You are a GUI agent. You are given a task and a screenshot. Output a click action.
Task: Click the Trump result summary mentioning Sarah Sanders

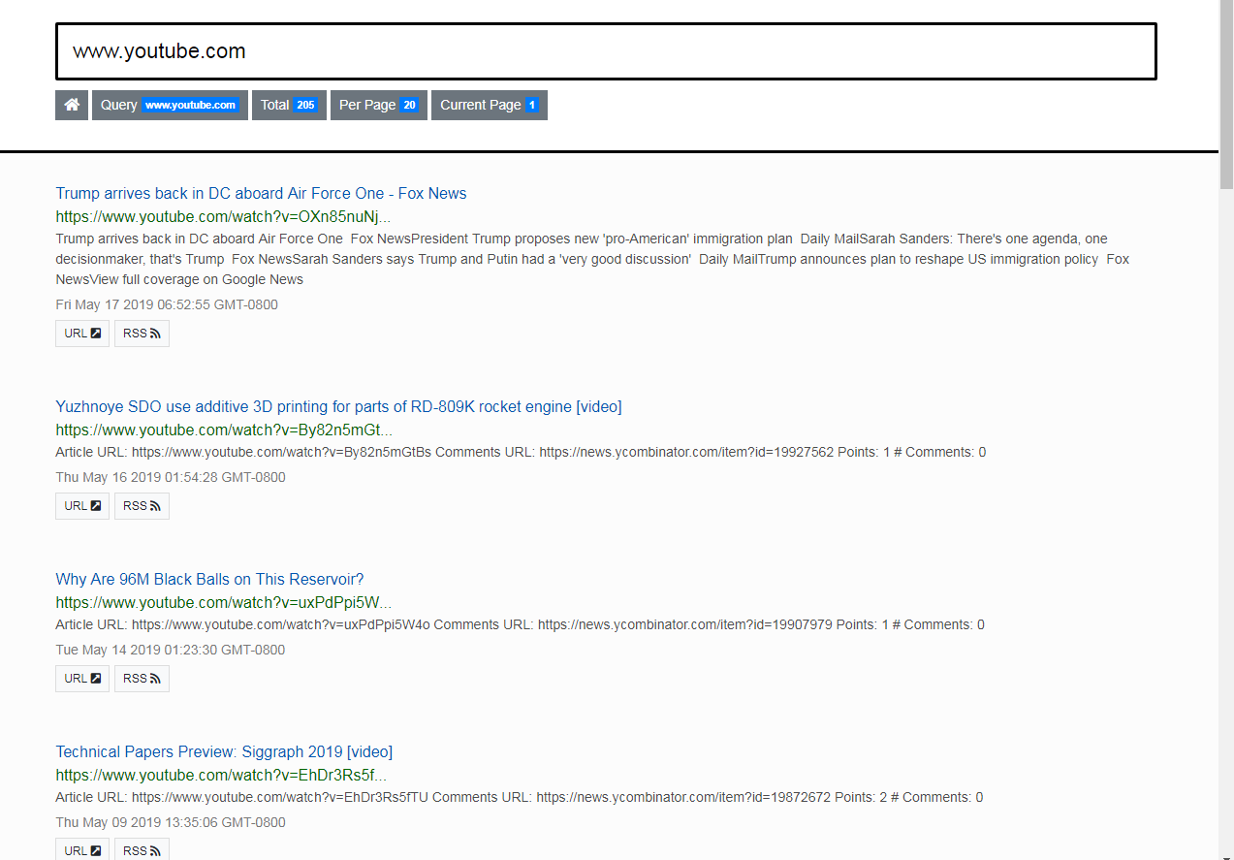click(x=592, y=259)
